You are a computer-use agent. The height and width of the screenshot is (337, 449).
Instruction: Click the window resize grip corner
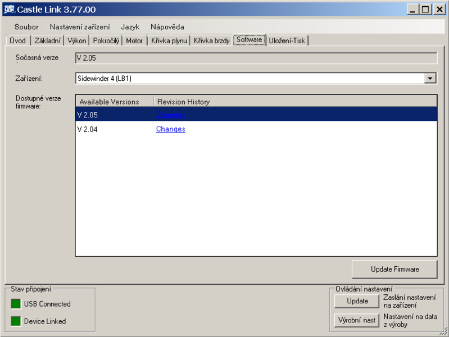pos(443,331)
